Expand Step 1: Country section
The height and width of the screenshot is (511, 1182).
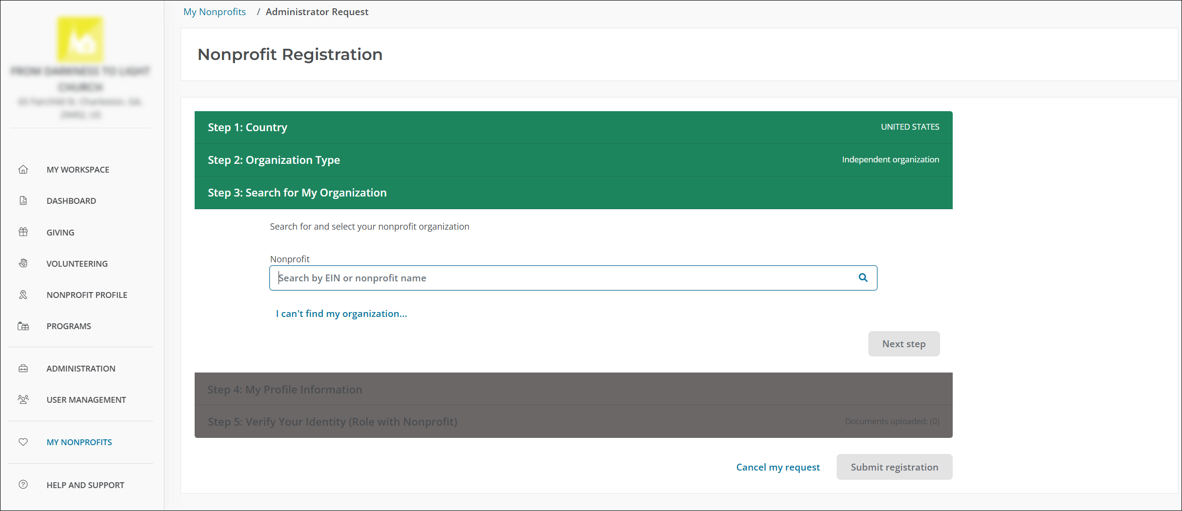(x=573, y=127)
